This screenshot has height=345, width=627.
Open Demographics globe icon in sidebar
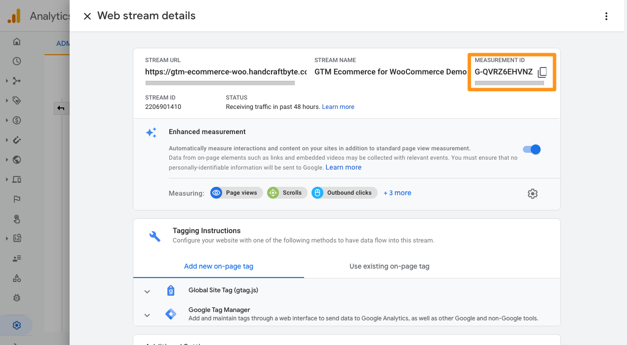(17, 160)
